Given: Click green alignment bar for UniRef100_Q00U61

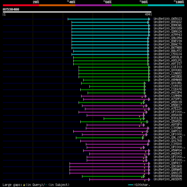Looking at the screenshot, I should tap(114, 71).
